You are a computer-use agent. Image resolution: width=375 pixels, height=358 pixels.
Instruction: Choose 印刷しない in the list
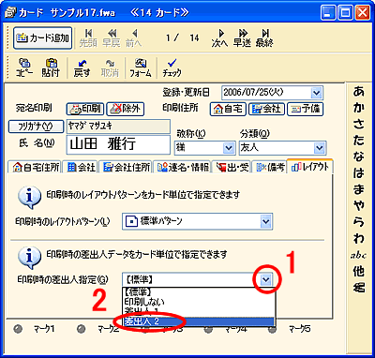(x=198, y=302)
